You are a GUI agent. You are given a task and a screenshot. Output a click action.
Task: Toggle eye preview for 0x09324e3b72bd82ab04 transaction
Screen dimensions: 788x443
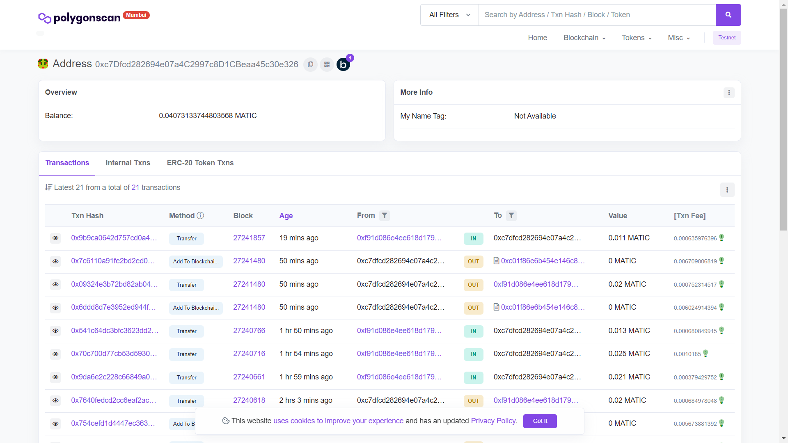click(55, 284)
